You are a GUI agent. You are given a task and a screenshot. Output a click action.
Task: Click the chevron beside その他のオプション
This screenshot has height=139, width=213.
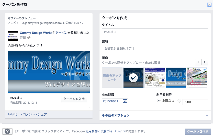pos(207,116)
